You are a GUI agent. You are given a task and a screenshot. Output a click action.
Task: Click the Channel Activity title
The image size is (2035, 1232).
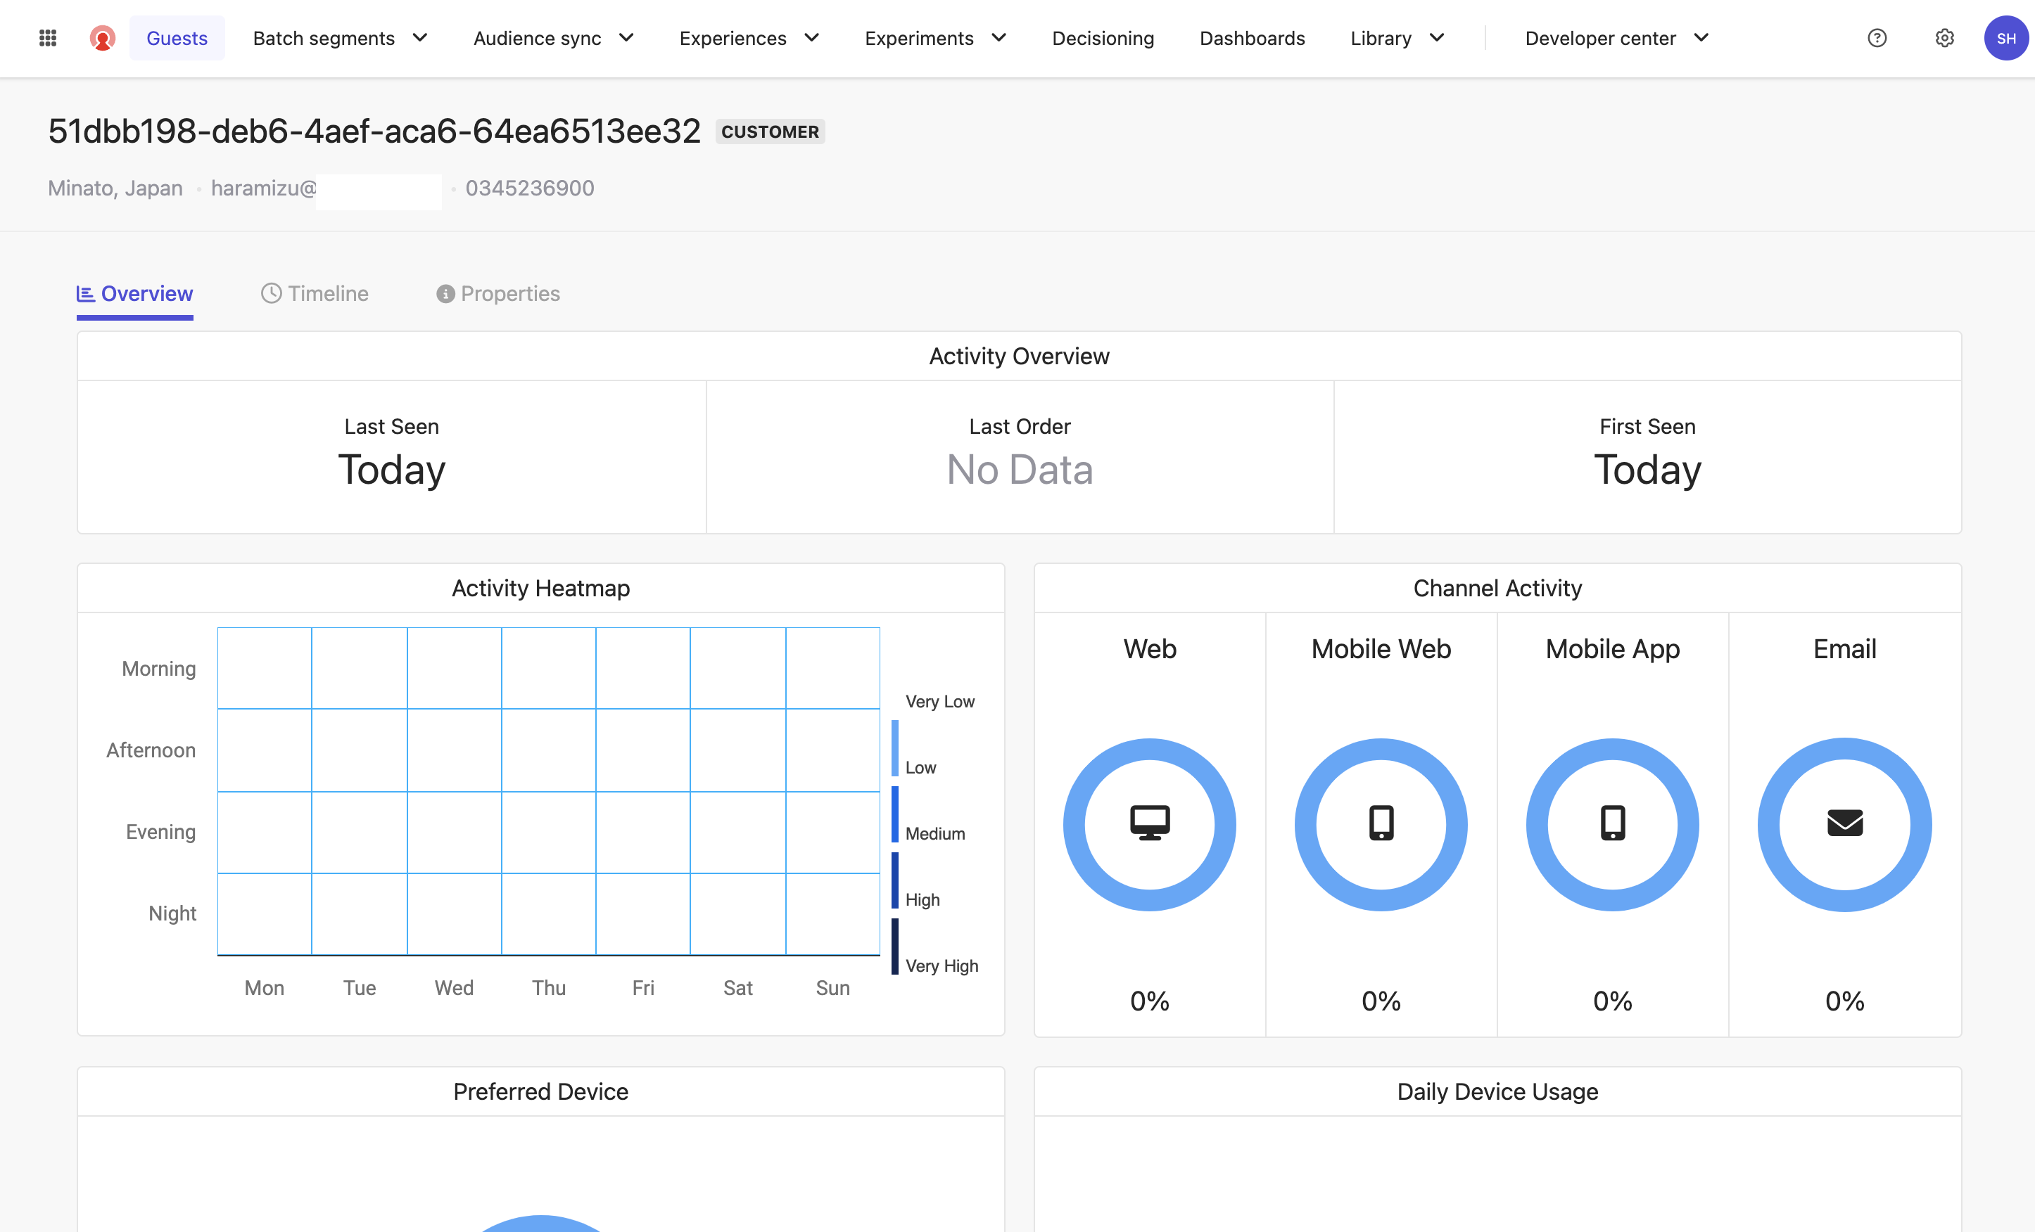(x=1497, y=589)
